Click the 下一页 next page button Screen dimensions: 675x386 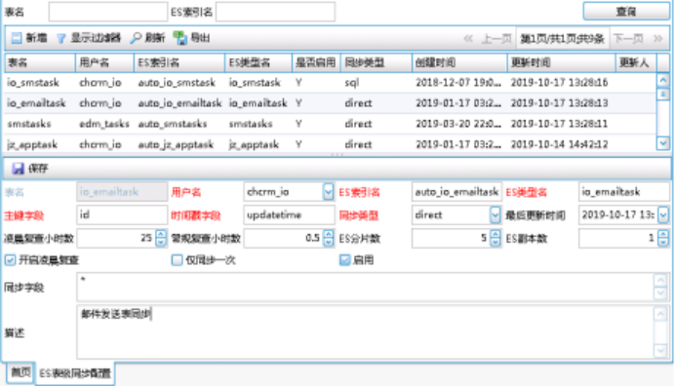coord(628,39)
